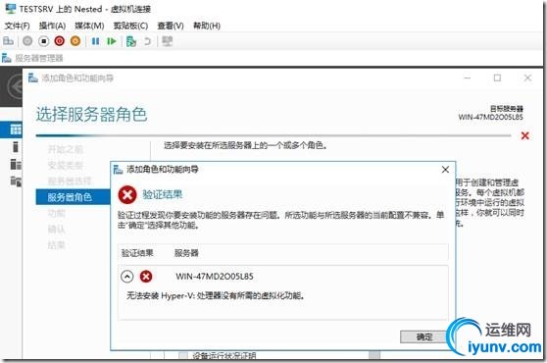The width and height of the screenshot is (547, 363).
Task: Pause the virtual machine
Action: tap(95, 41)
